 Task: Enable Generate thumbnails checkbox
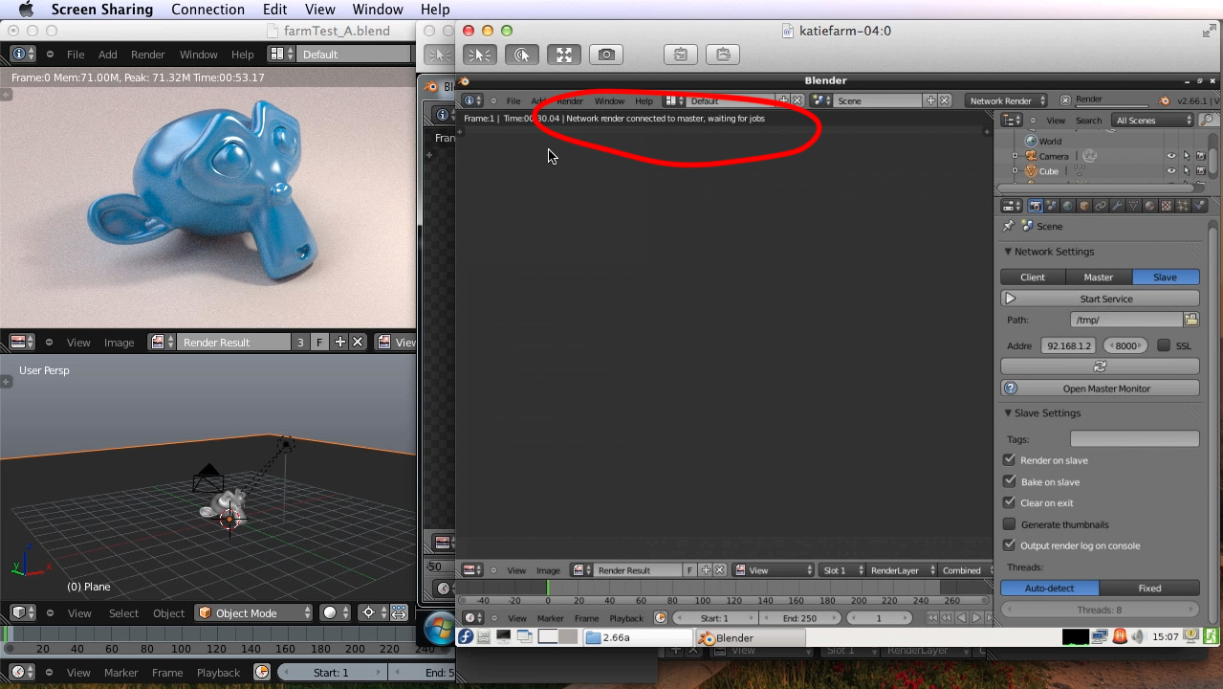coord(1009,524)
